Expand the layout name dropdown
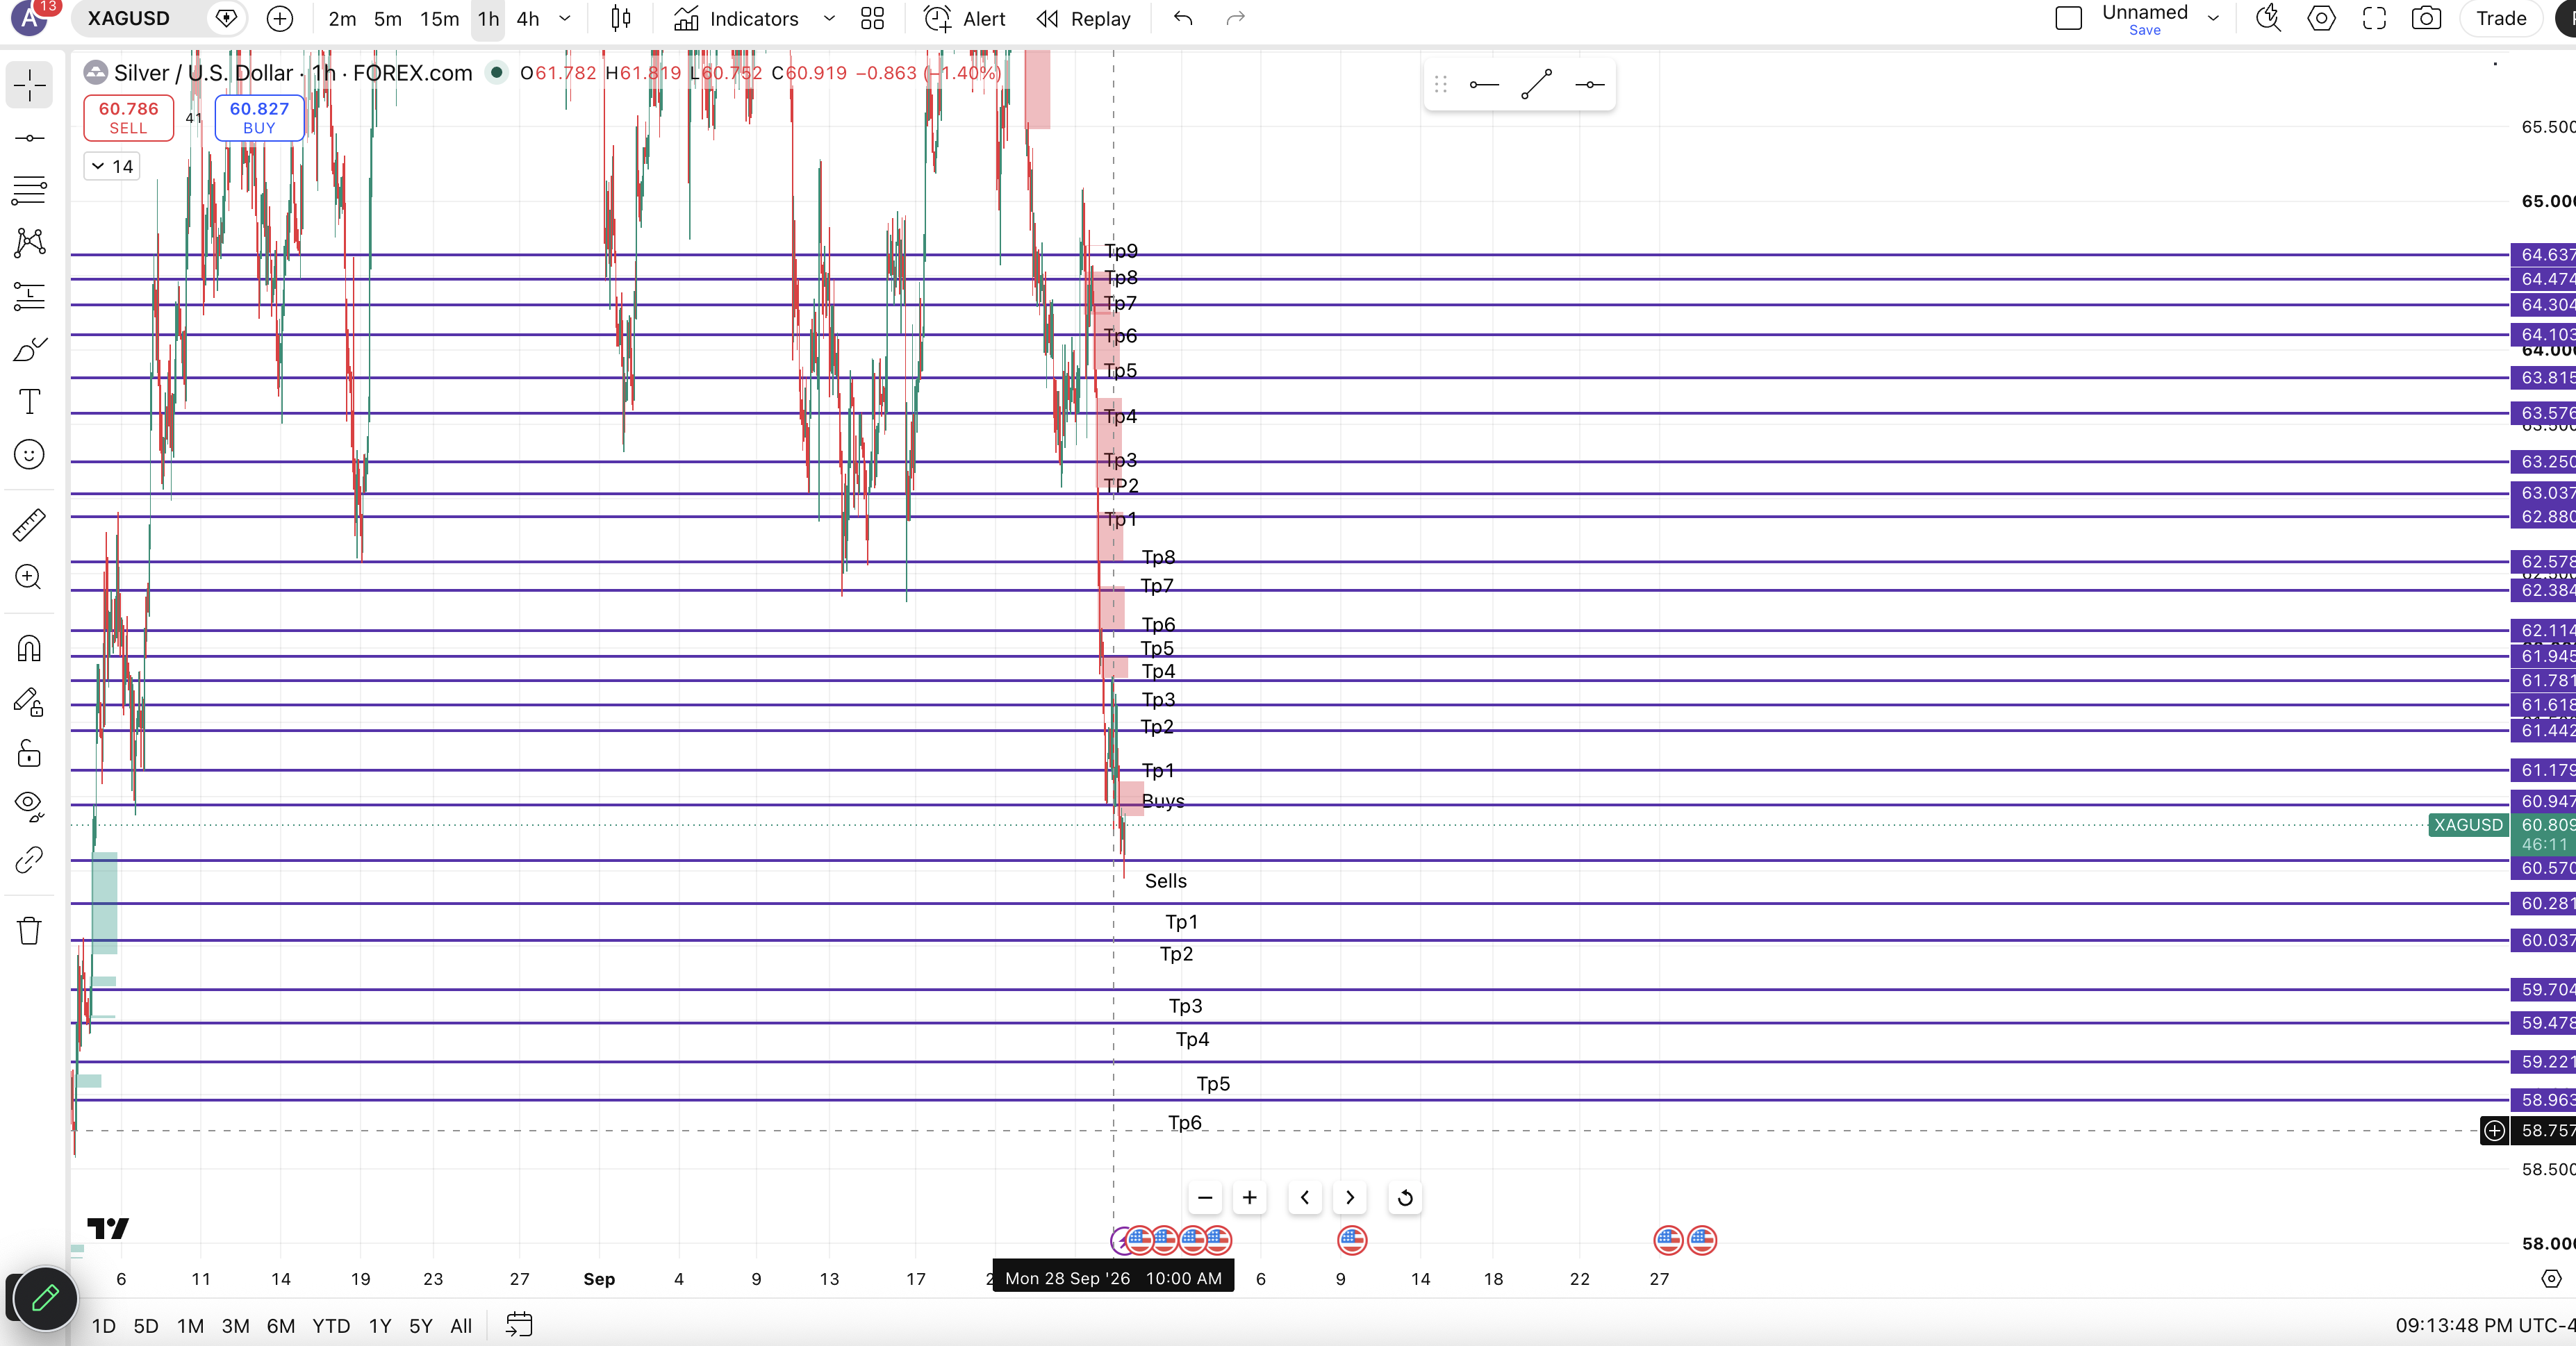2576x1346 pixels. pyautogui.click(x=2213, y=18)
